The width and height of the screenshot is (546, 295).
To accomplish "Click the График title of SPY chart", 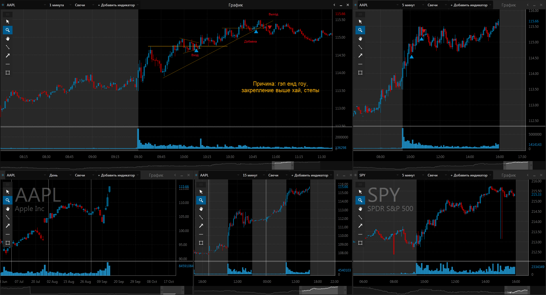I will (509, 175).
